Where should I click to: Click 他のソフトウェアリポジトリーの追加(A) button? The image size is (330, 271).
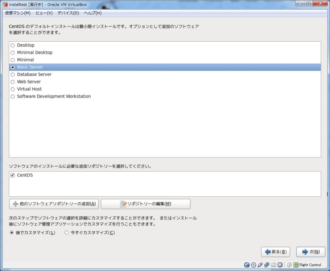(54, 204)
